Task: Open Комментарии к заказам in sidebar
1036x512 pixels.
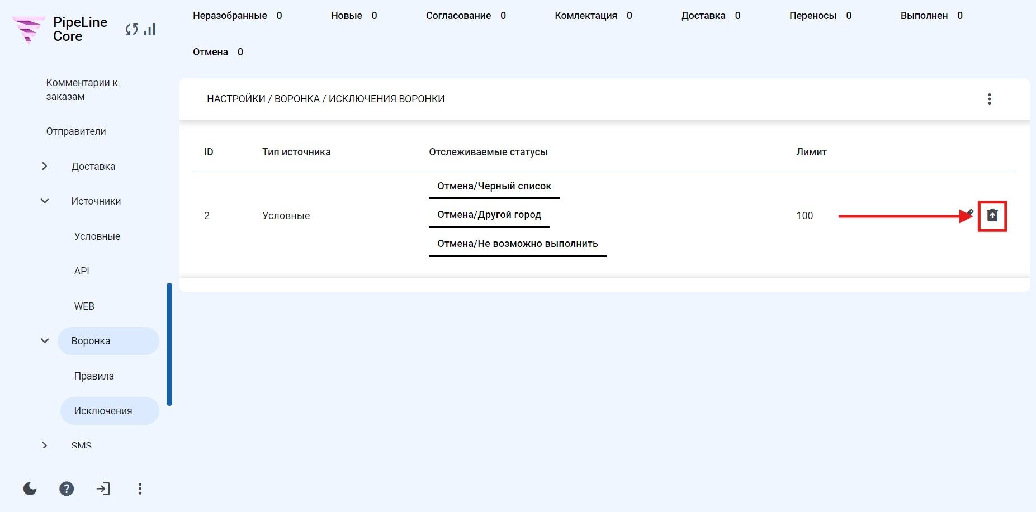Action: (x=82, y=89)
